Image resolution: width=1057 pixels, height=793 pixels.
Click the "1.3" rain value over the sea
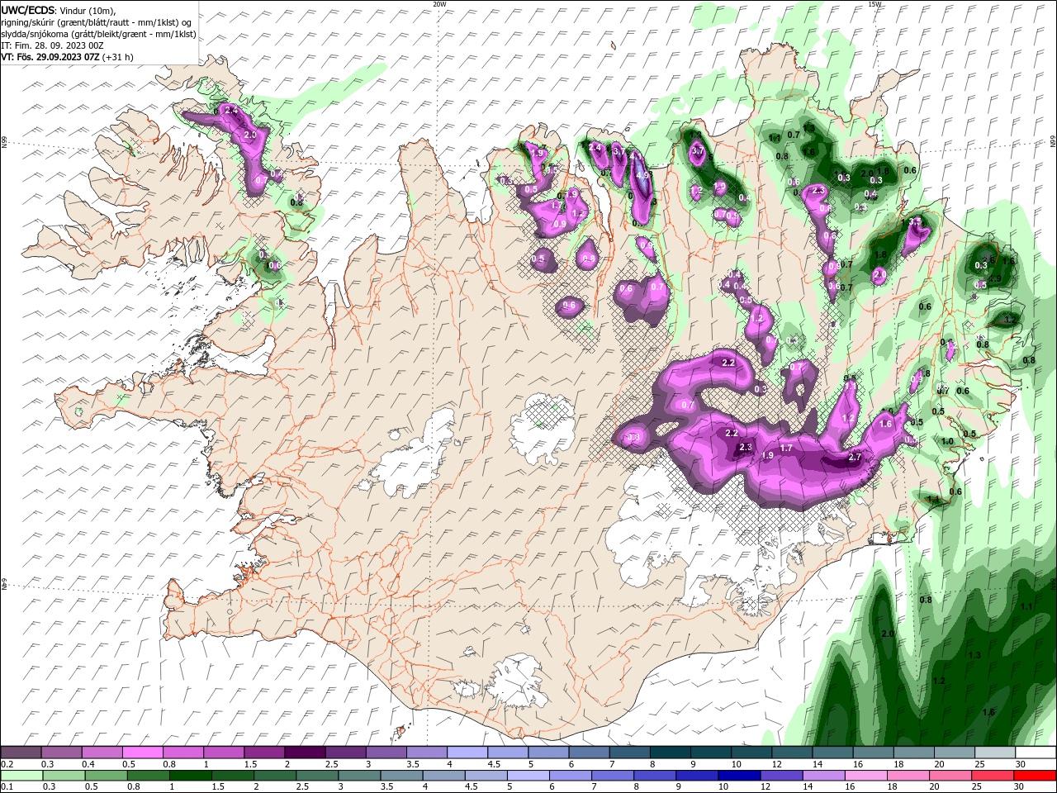click(x=974, y=655)
